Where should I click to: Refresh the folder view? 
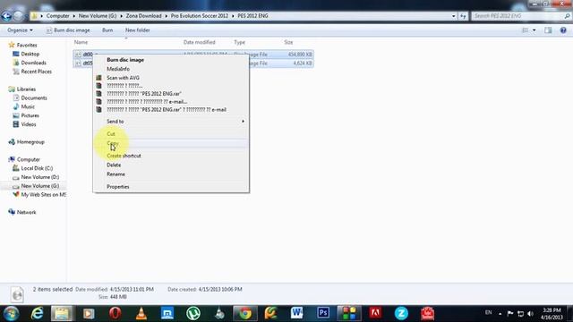[x=463, y=16]
